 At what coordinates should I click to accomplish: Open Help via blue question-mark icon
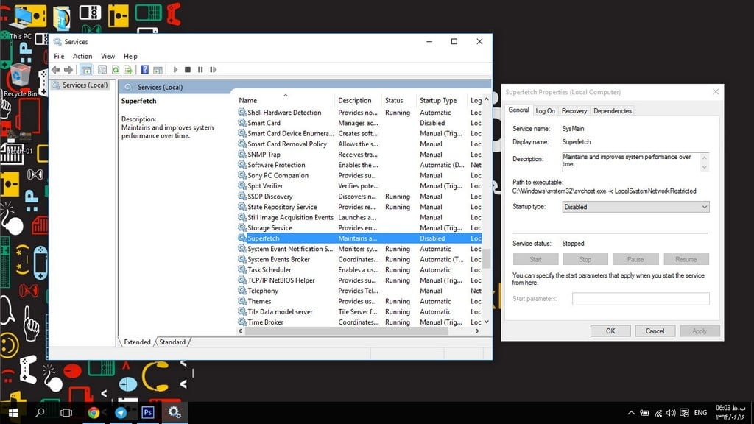[x=144, y=70]
